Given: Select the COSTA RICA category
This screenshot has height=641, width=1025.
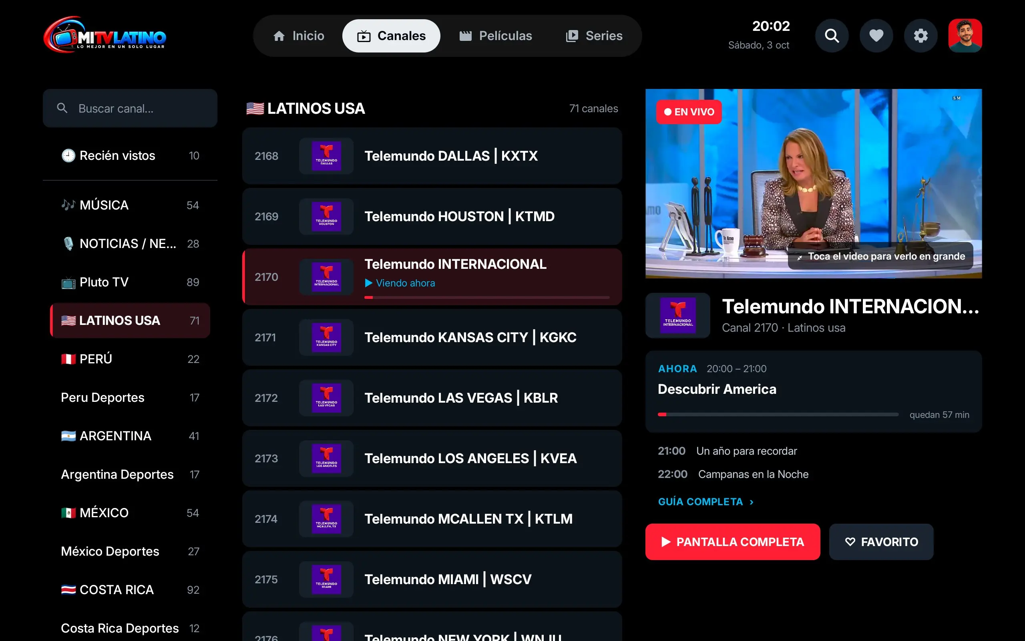Looking at the screenshot, I should click(130, 590).
